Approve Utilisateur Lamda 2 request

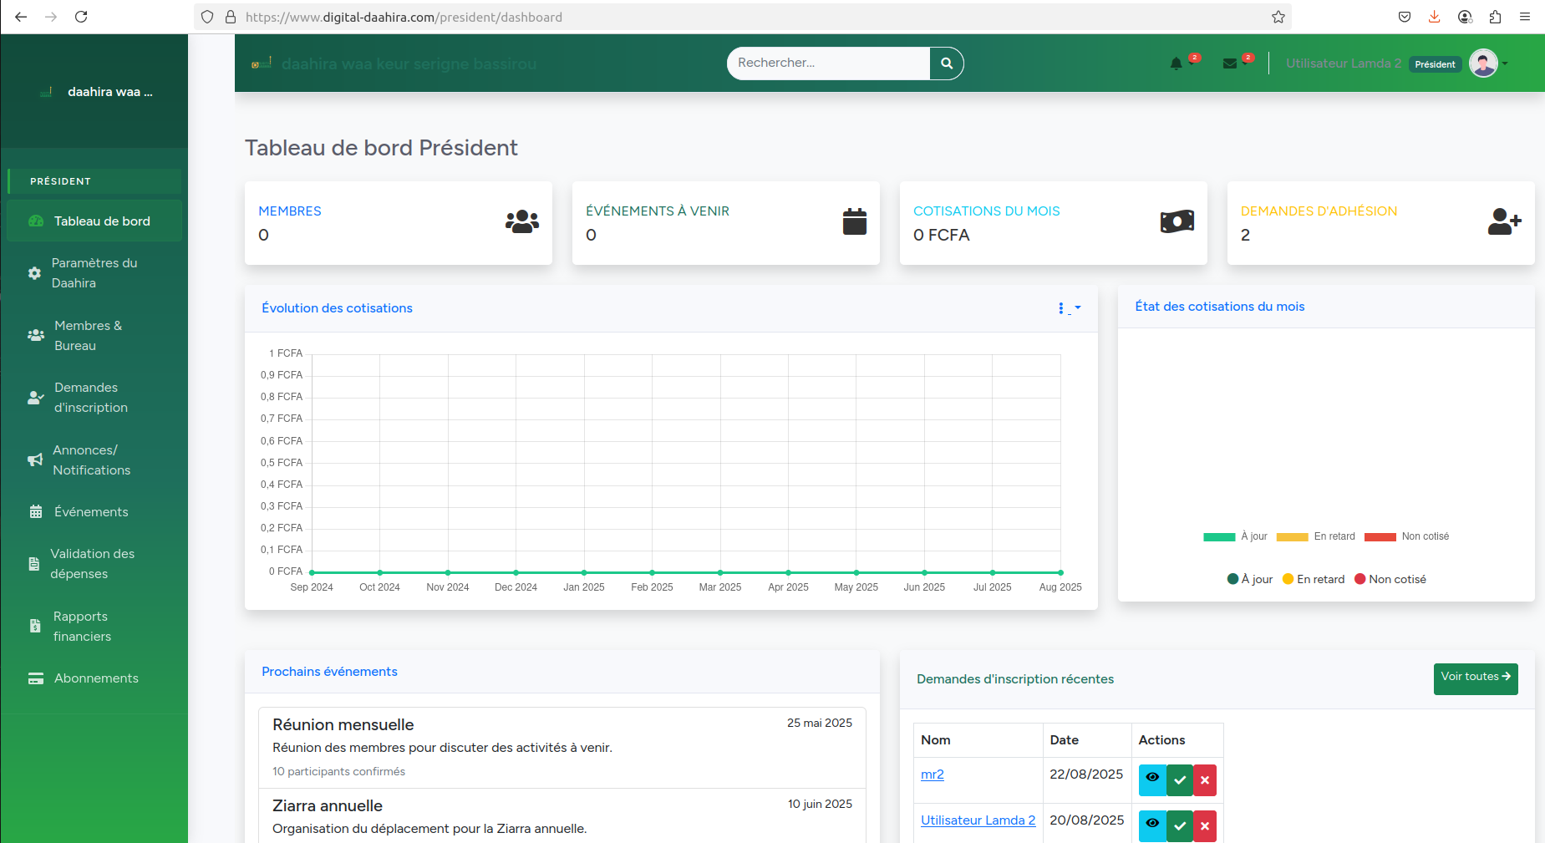[x=1180, y=826]
